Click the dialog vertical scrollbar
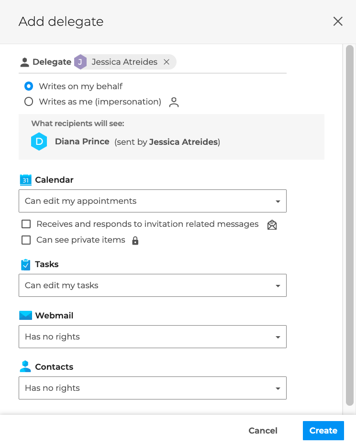The width and height of the screenshot is (356, 446). click(x=349, y=225)
